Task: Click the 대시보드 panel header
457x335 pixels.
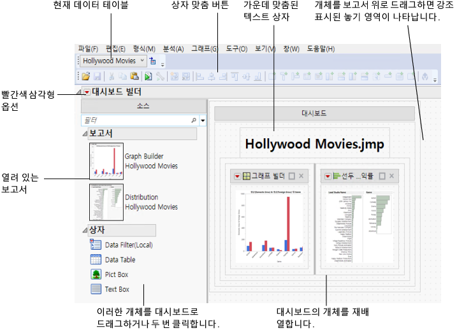Action: point(314,113)
